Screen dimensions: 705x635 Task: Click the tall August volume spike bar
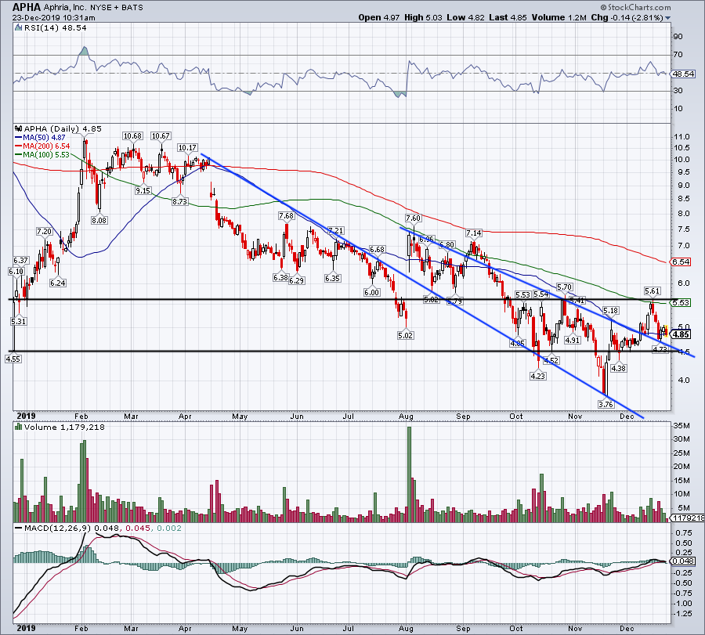click(x=409, y=474)
